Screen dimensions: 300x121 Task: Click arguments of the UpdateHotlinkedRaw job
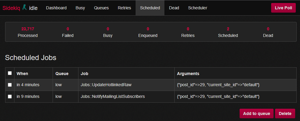click(218, 85)
